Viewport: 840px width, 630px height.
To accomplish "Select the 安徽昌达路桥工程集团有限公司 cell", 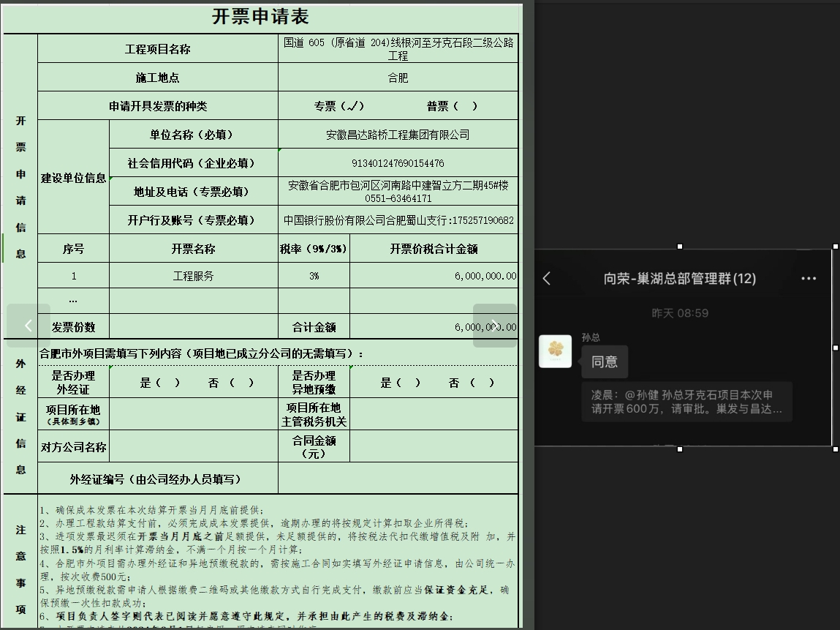I will (398, 135).
